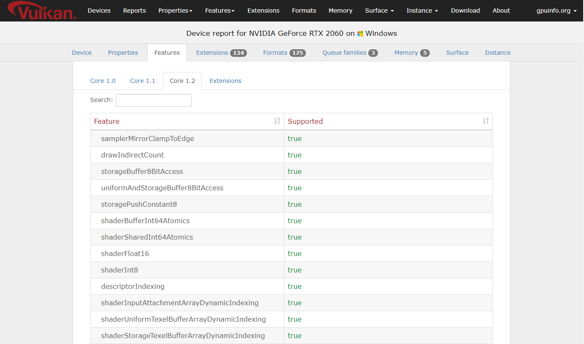Click 'true' value for descriptorIndexing
This screenshot has width=584, height=344.
click(x=295, y=286)
